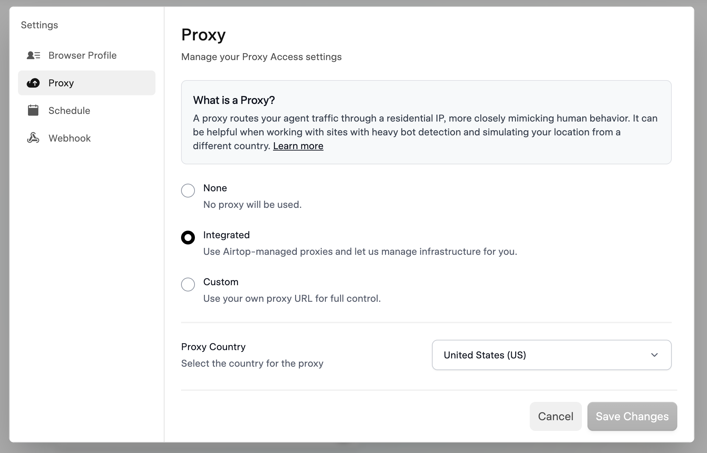Switch to Webhook settings
Image resolution: width=707 pixels, height=453 pixels.
click(69, 138)
